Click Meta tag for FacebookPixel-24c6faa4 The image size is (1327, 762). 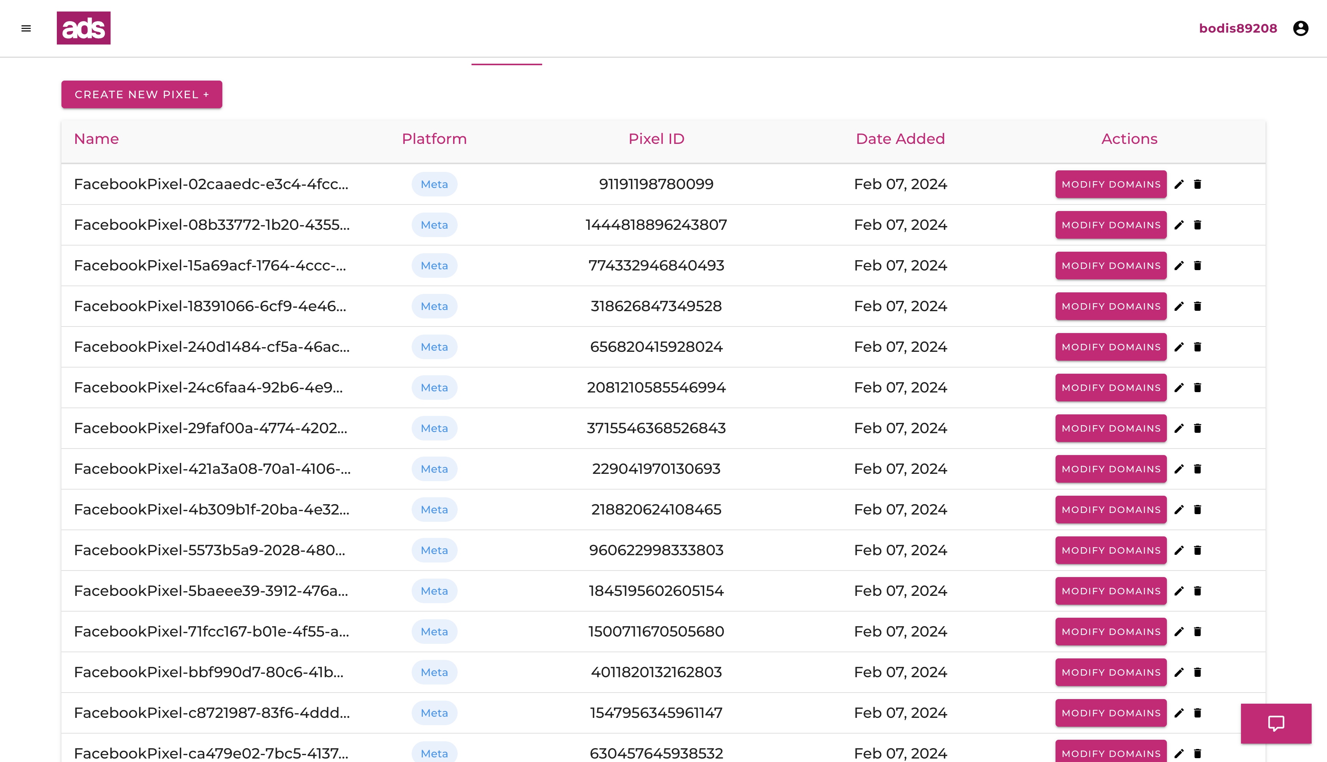(x=434, y=388)
